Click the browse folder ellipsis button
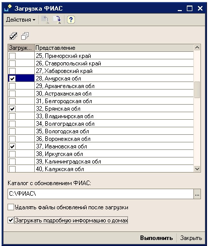The width and height of the screenshot is (208, 246). (197, 194)
